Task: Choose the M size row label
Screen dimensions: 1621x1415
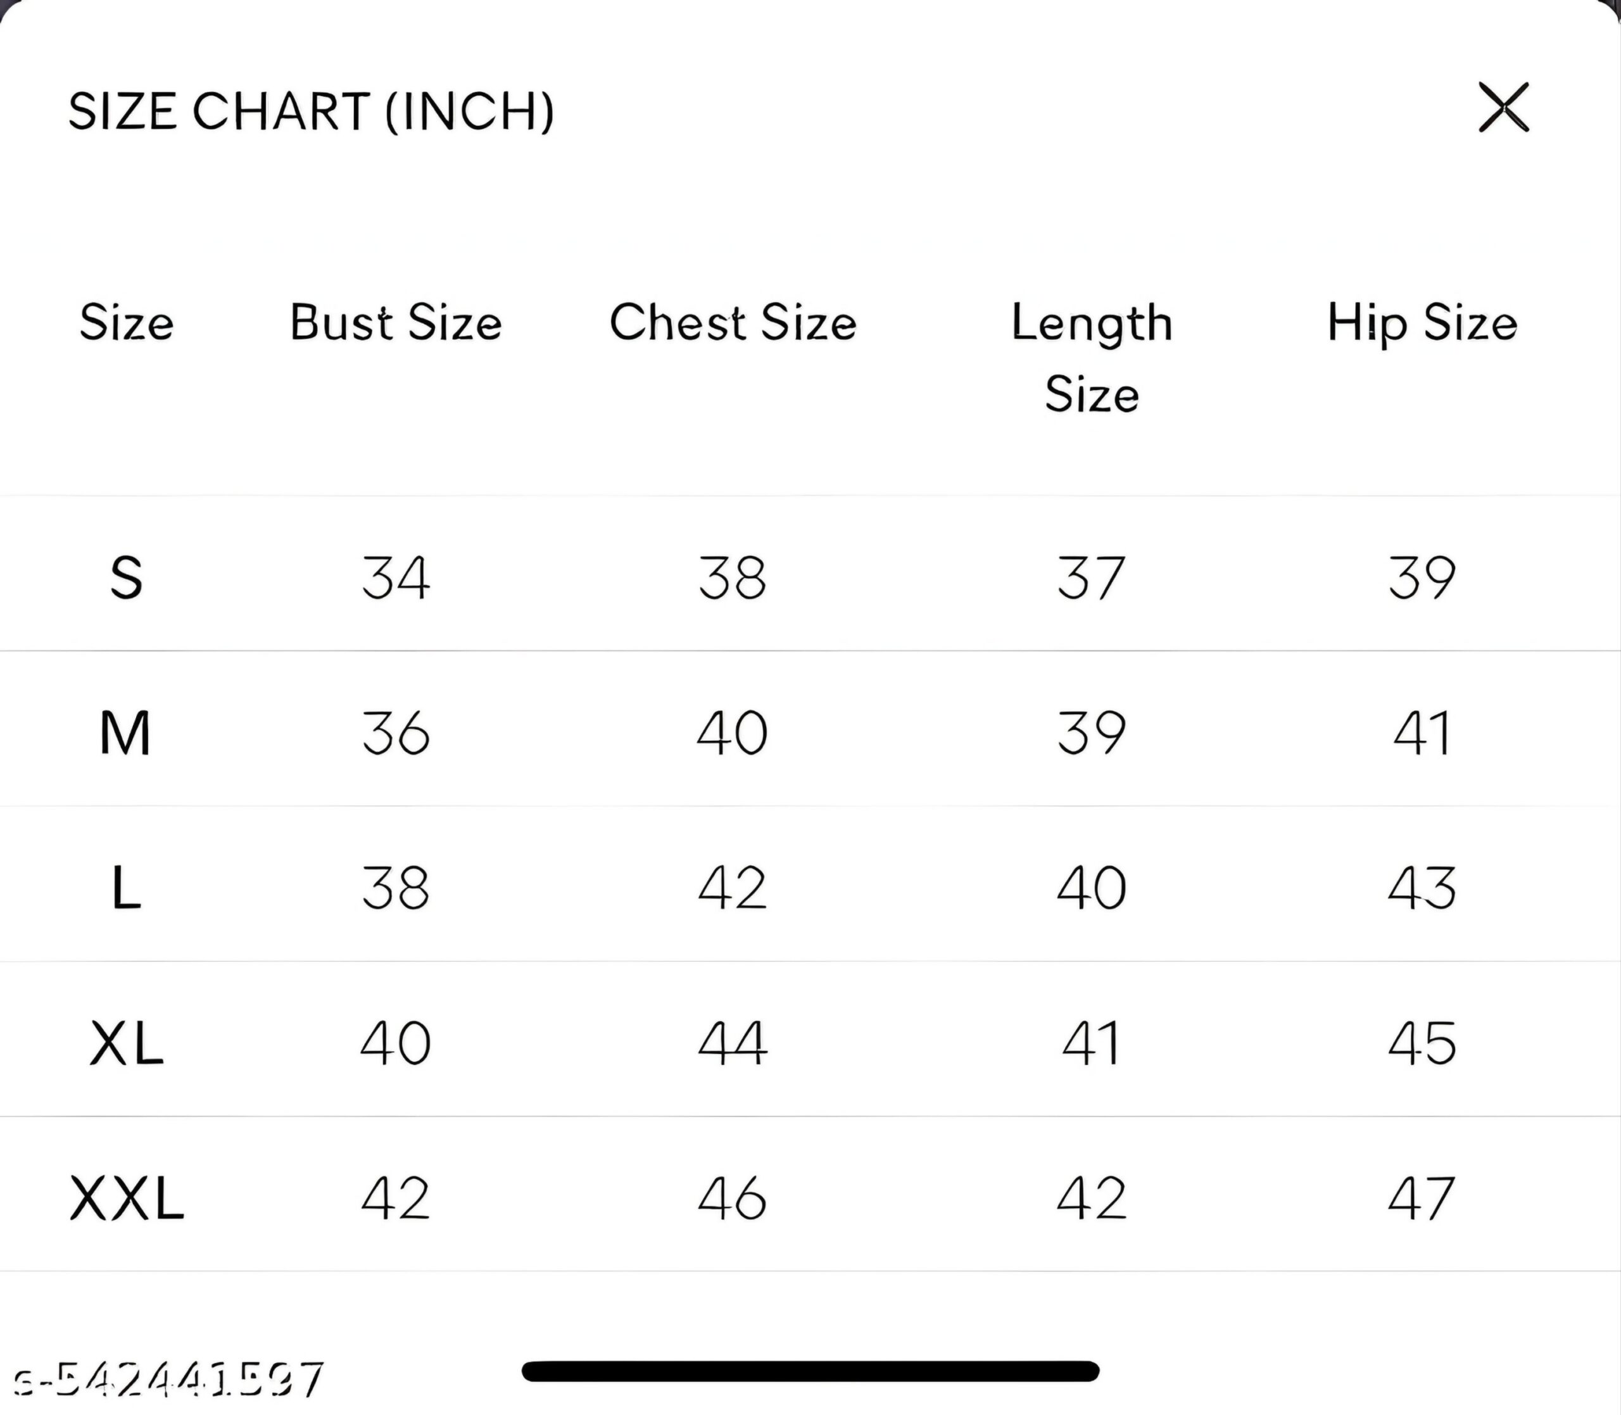Action: tap(125, 733)
